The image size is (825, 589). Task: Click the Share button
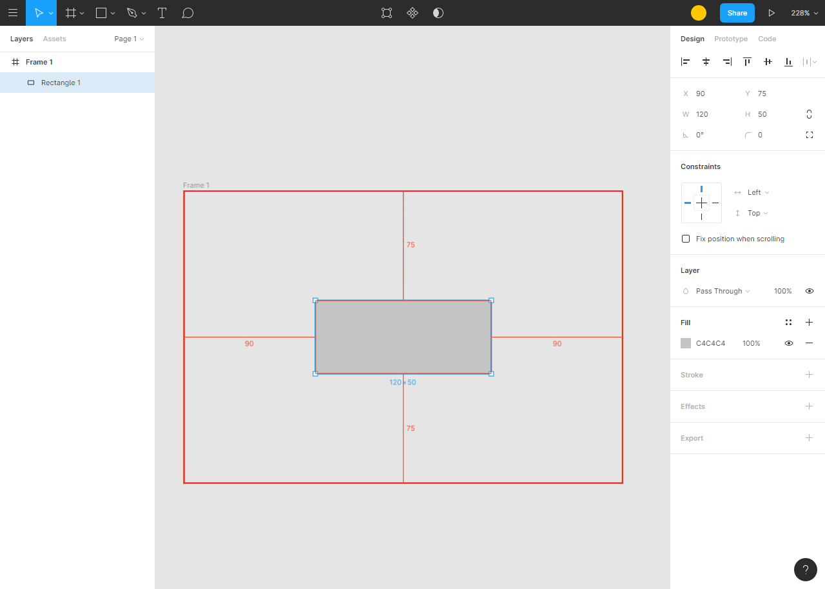tap(737, 13)
